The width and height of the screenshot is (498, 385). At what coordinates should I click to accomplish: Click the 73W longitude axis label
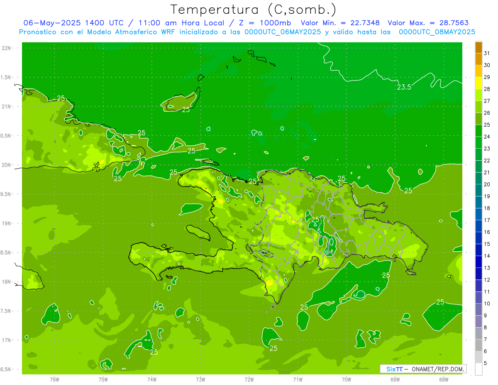(200, 380)
